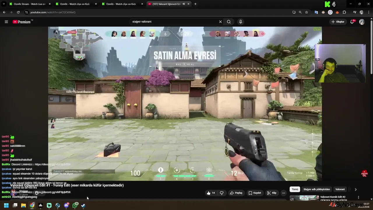Dislike the video with thumbs down
The height and width of the screenshot is (210, 373).
tap(222, 193)
